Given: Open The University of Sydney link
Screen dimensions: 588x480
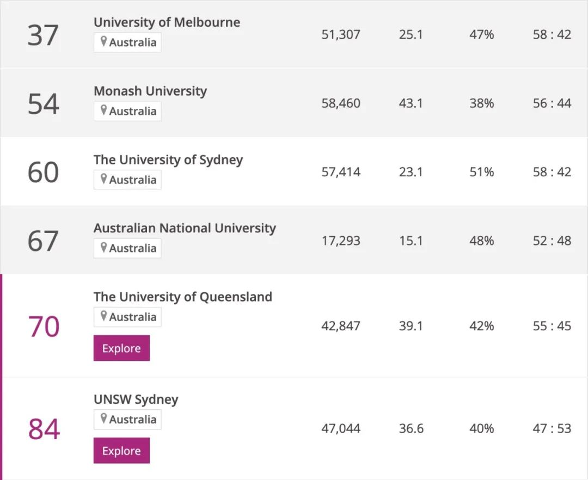Looking at the screenshot, I should [x=168, y=159].
